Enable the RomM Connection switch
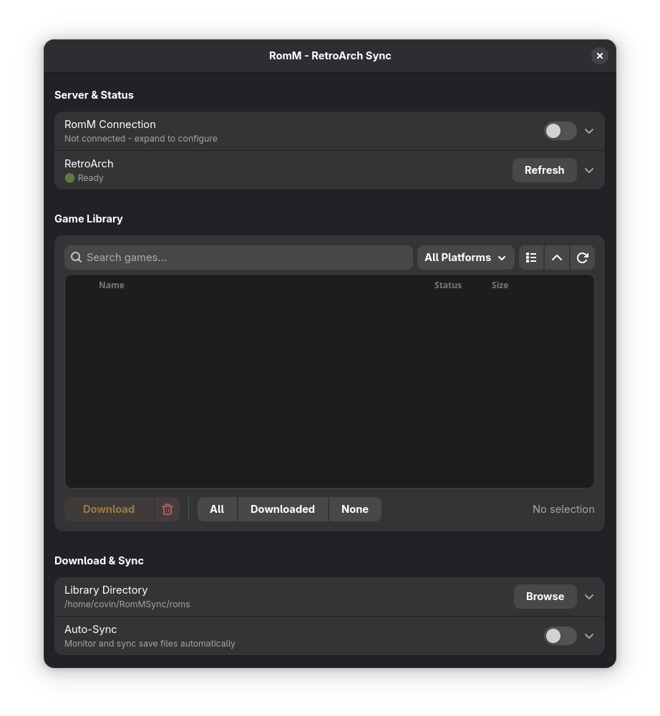The width and height of the screenshot is (660, 716). click(560, 131)
